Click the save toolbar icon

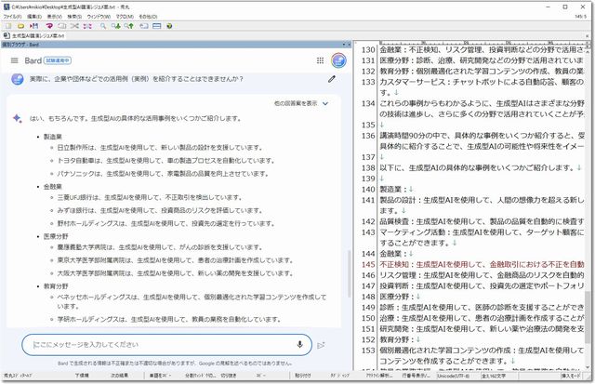(31, 26)
